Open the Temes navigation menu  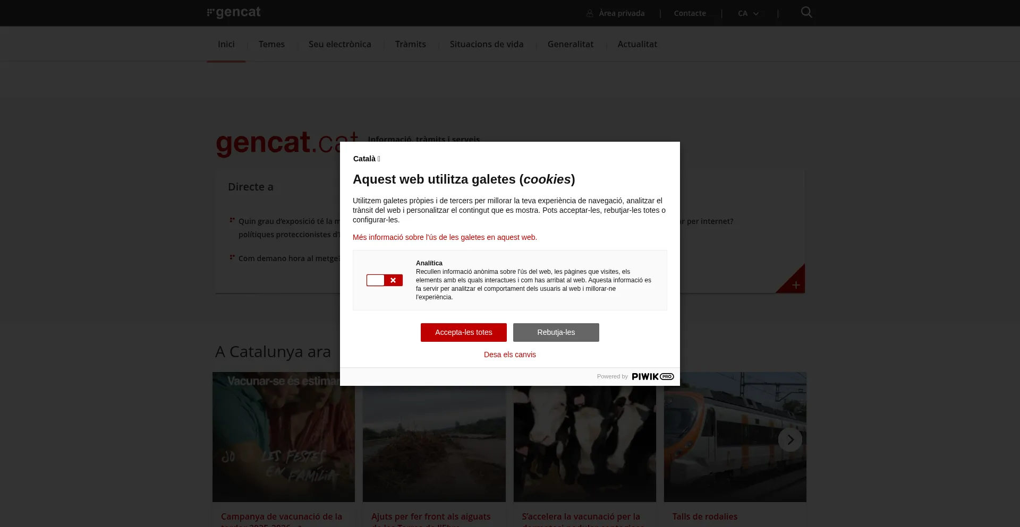[x=271, y=44]
